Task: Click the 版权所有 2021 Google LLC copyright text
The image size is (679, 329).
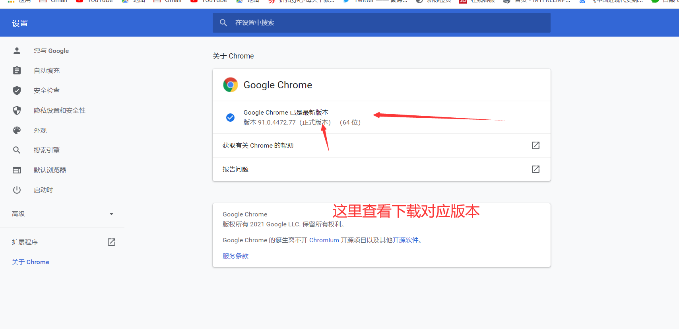Action: point(284,224)
